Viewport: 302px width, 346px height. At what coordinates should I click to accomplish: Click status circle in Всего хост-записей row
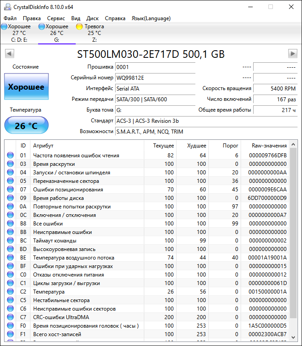tap(10, 334)
